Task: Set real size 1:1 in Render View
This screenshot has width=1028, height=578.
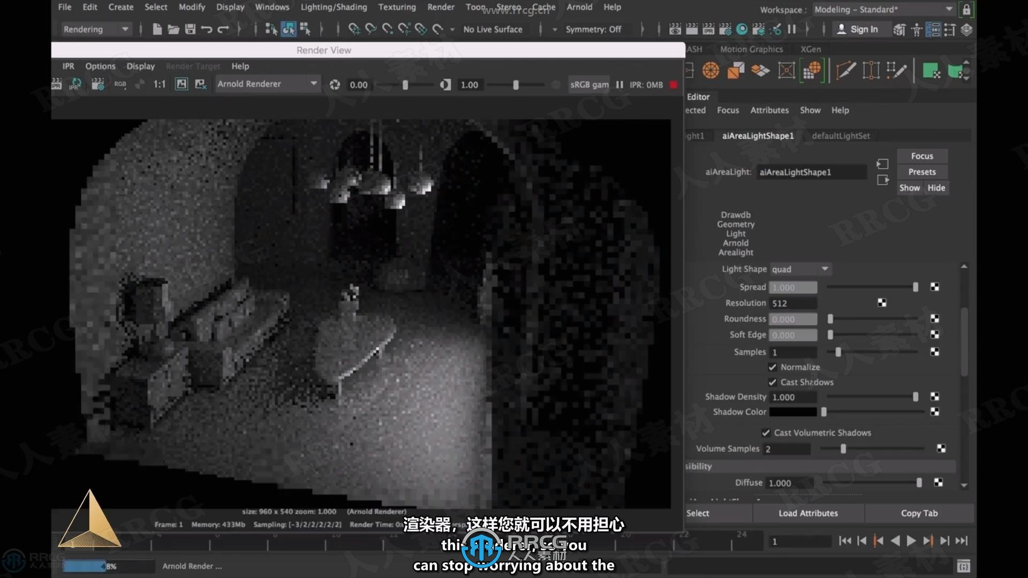Action: pos(159,85)
